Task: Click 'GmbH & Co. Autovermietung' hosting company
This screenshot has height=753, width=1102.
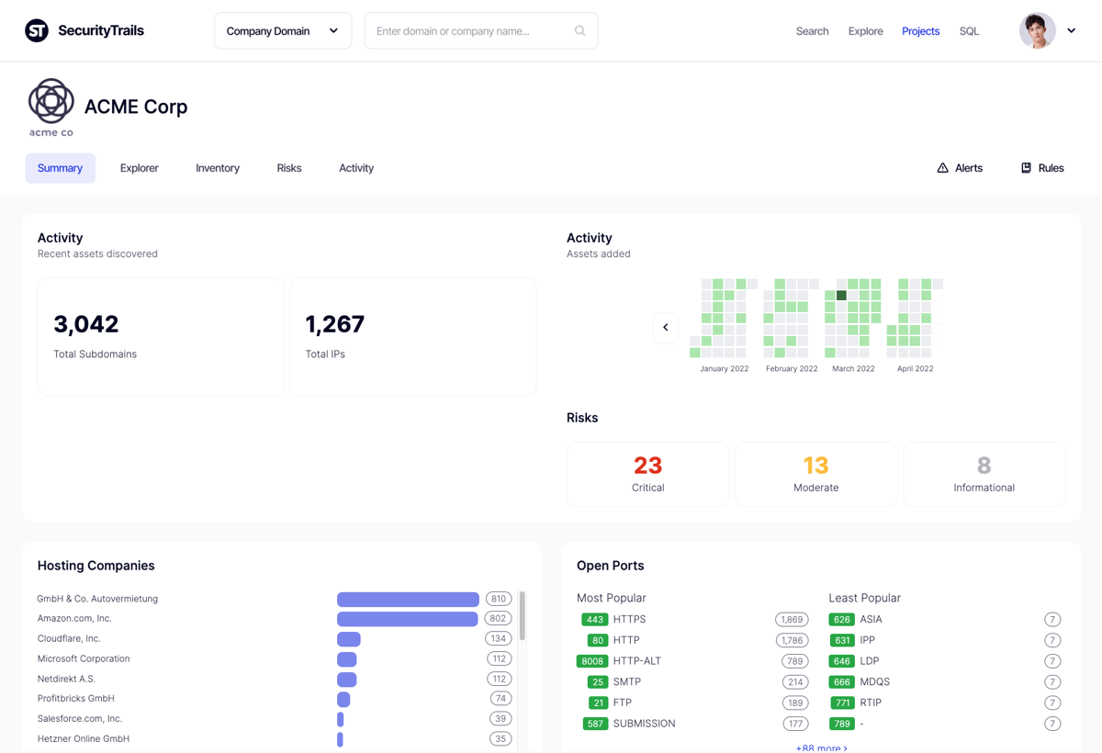Action: click(97, 599)
